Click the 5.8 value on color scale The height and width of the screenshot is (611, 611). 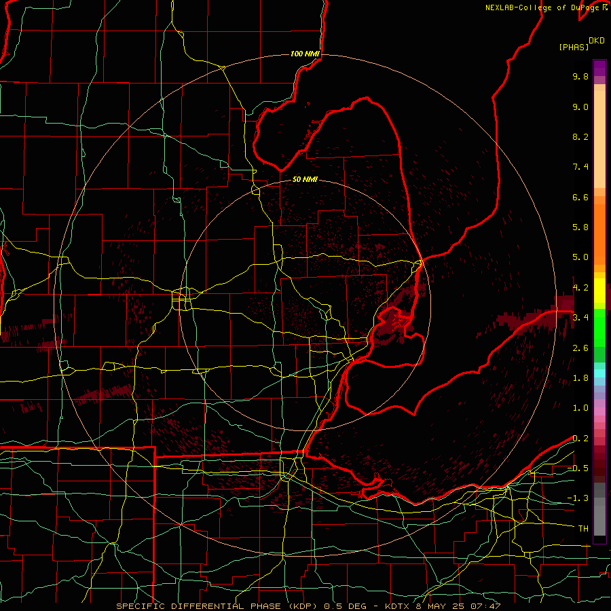coord(580,227)
